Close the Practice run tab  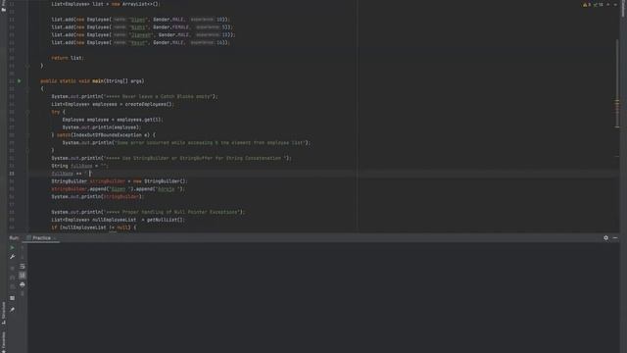(55, 238)
